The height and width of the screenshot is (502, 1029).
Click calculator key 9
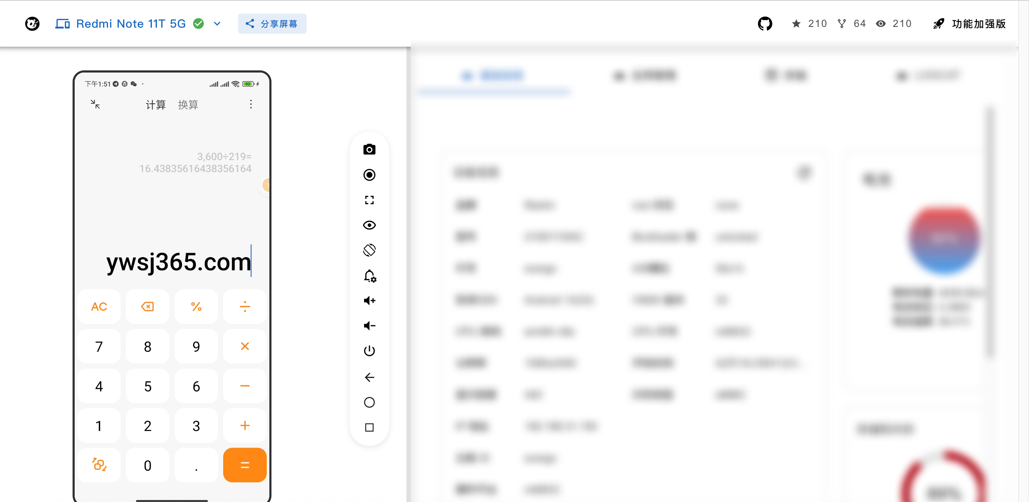[196, 346]
